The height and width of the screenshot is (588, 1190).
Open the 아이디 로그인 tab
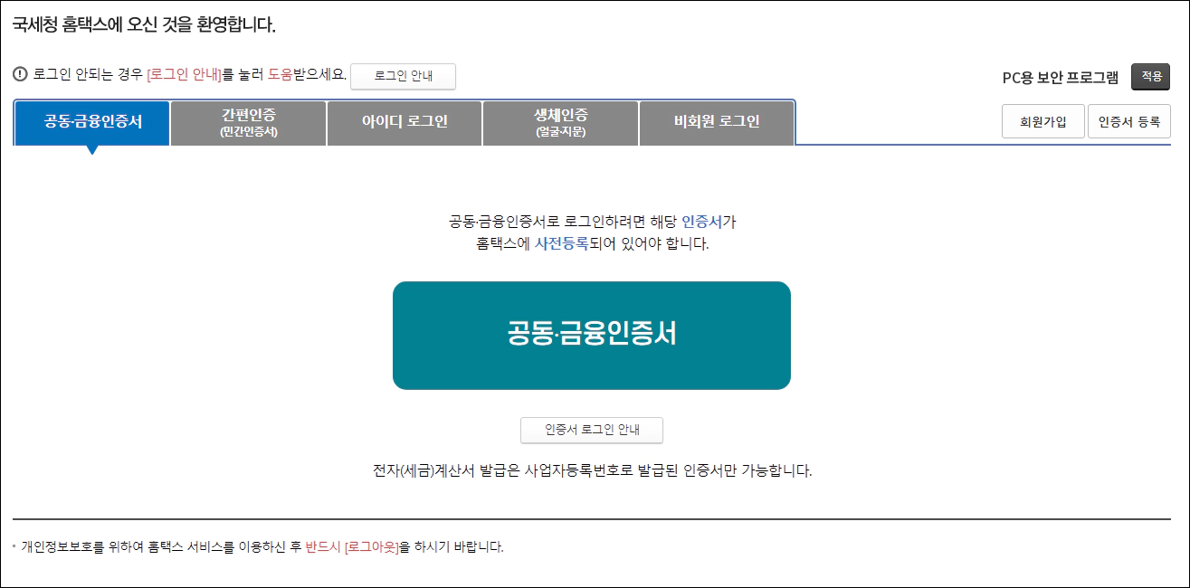pos(405,122)
